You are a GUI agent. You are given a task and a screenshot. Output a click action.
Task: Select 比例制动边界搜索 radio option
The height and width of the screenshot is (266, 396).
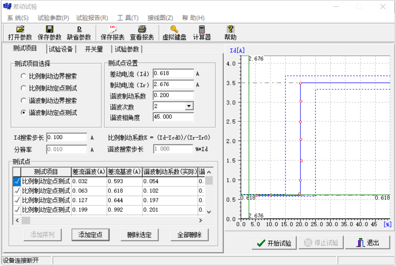[23, 76]
